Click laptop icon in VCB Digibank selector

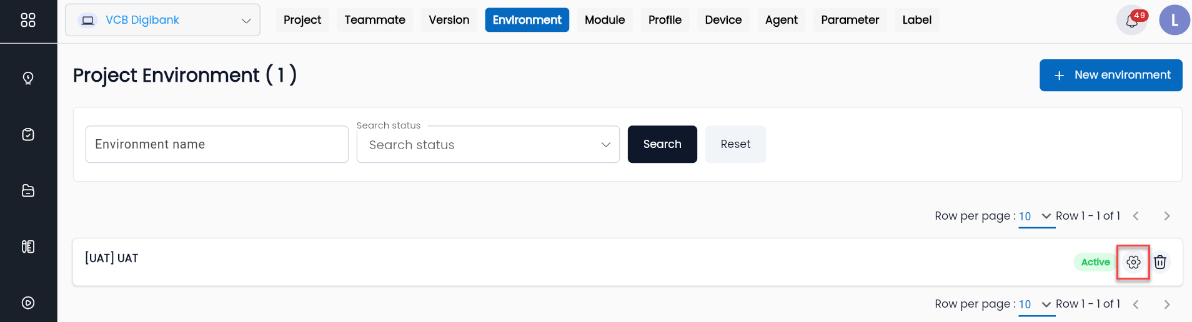coord(88,21)
